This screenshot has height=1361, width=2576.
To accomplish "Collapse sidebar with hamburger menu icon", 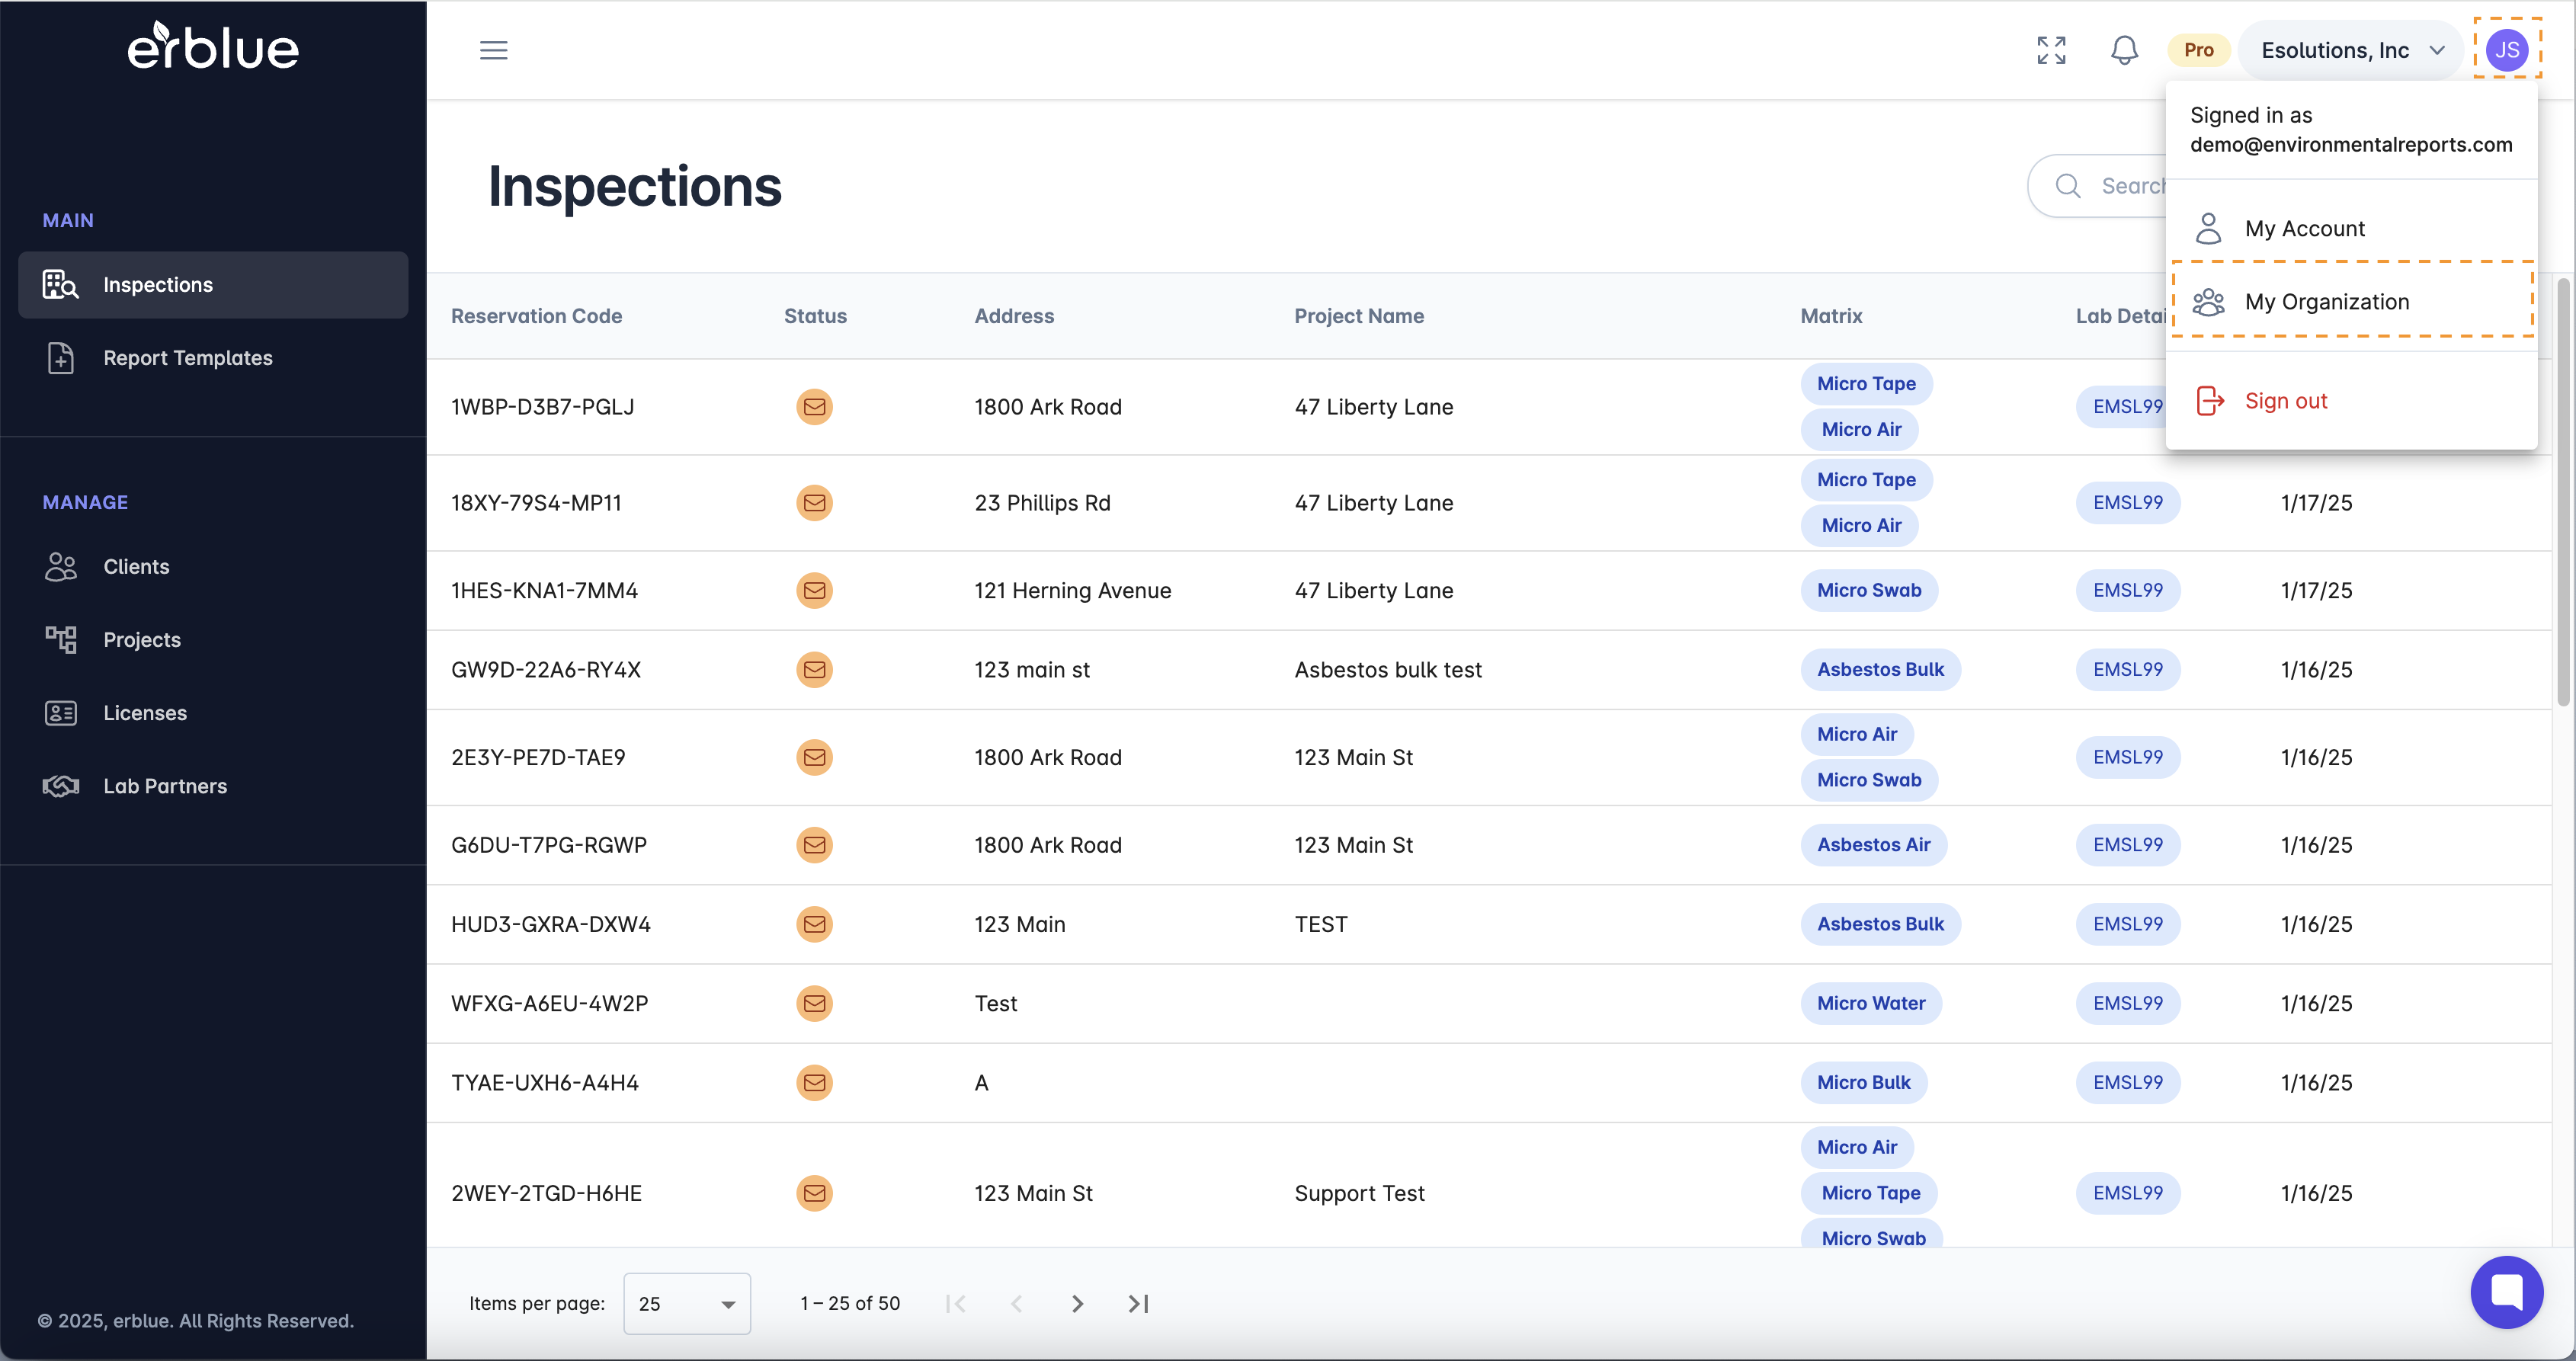I will [493, 50].
